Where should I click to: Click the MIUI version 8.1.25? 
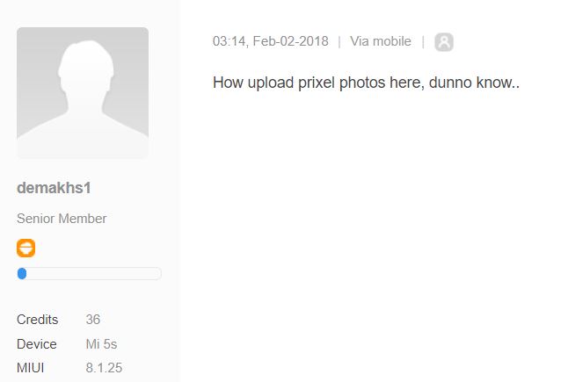pos(104,367)
